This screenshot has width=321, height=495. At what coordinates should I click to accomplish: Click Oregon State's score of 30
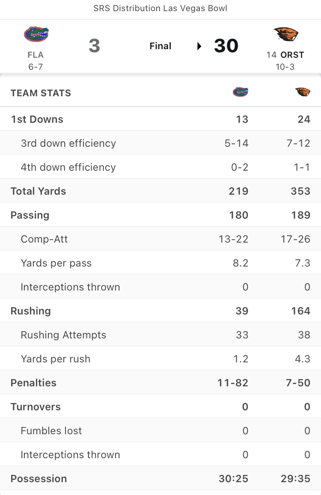(226, 46)
